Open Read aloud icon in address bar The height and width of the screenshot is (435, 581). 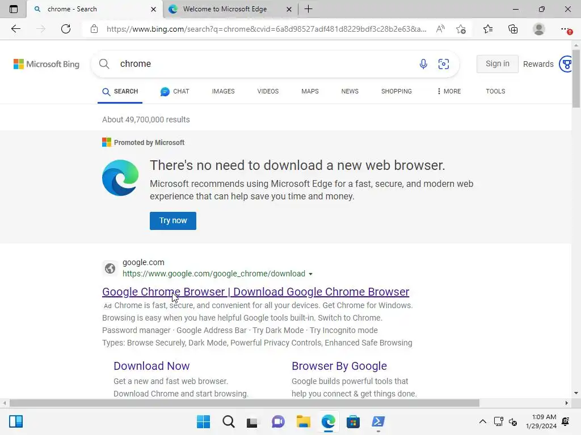(x=440, y=29)
